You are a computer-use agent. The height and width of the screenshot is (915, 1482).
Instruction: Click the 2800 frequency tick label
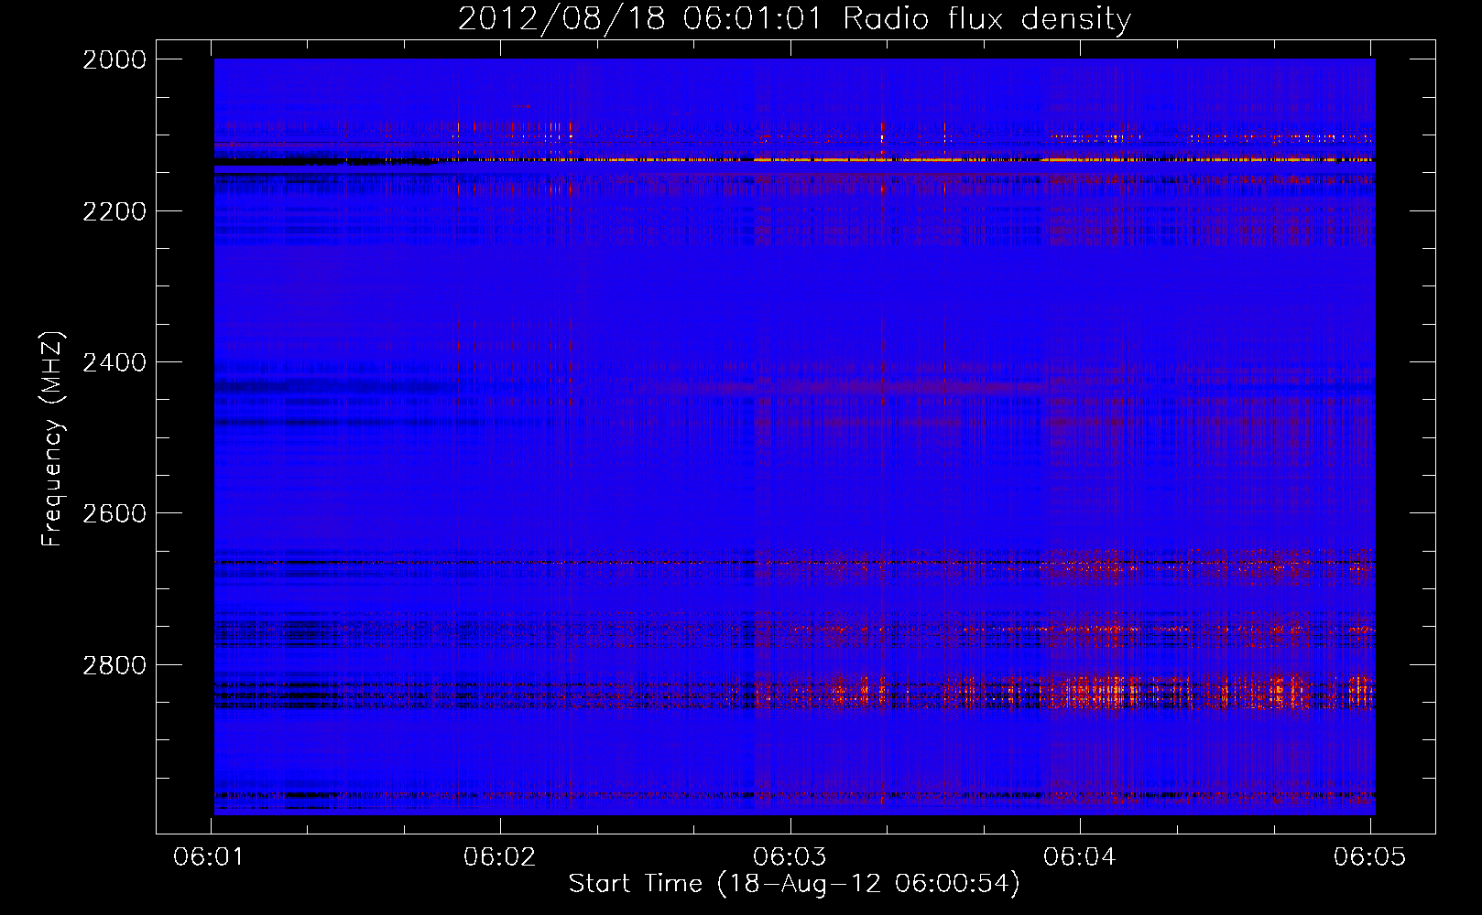(x=114, y=665)
